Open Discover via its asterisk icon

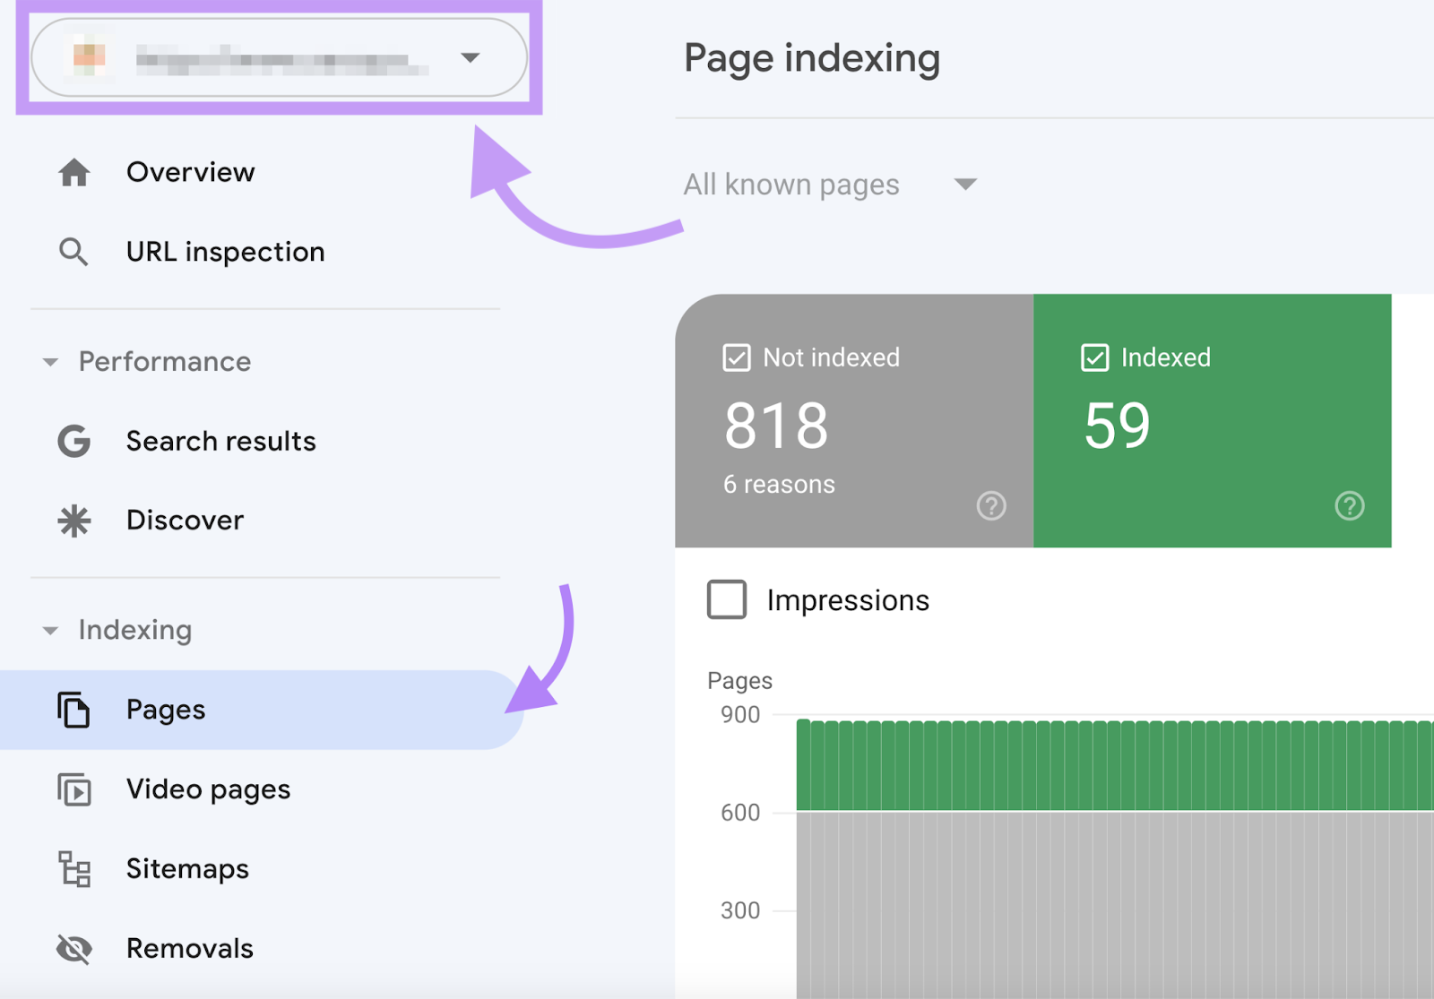pos(75,520)
